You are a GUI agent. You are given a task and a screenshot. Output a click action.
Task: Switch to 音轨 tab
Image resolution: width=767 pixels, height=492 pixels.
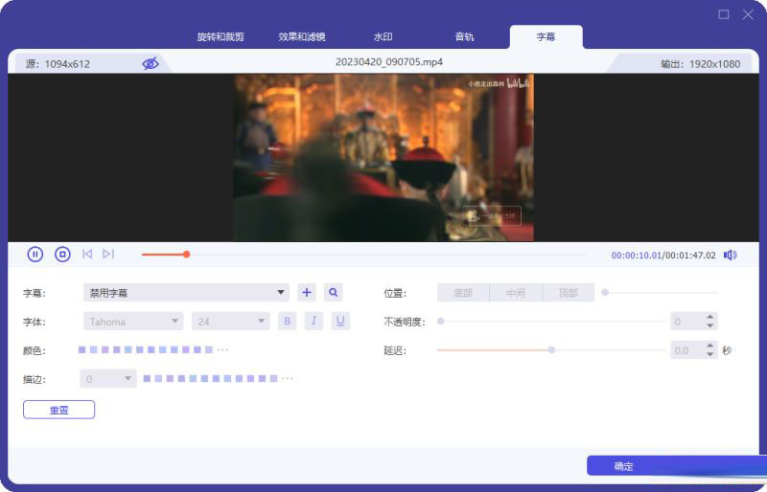point(464,36)
